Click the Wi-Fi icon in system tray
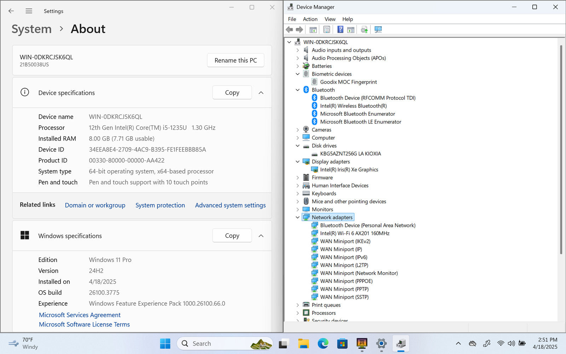566x354 pixels. [x=501, y=343]
